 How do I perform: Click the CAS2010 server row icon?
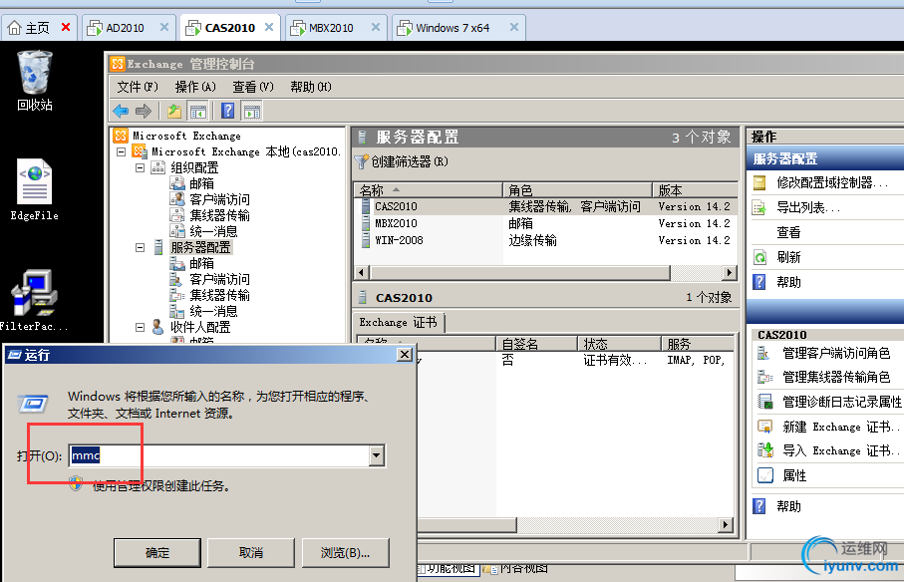point(365,206)
